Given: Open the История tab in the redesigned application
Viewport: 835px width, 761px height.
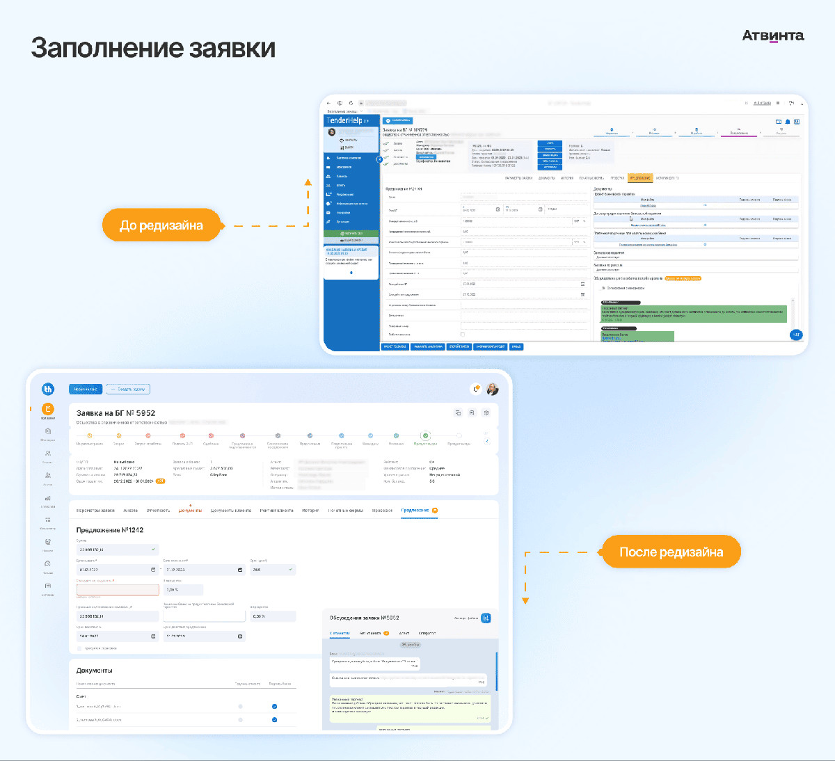Looking at the screenshot, I should (310, 511).
